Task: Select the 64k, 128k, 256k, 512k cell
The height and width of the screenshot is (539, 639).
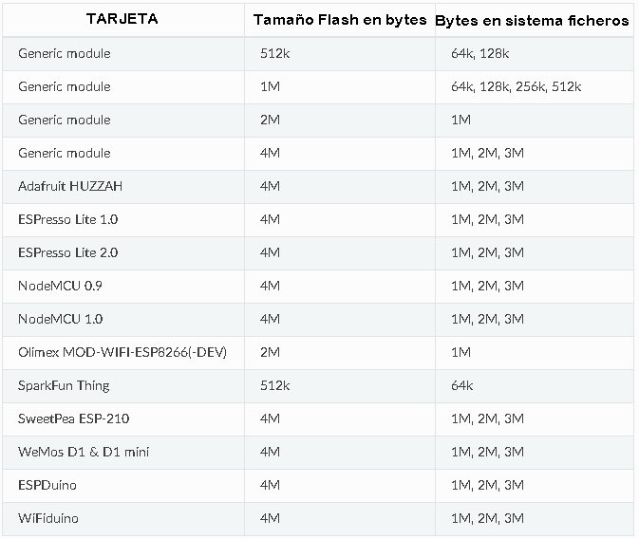Action: [516, 86]
